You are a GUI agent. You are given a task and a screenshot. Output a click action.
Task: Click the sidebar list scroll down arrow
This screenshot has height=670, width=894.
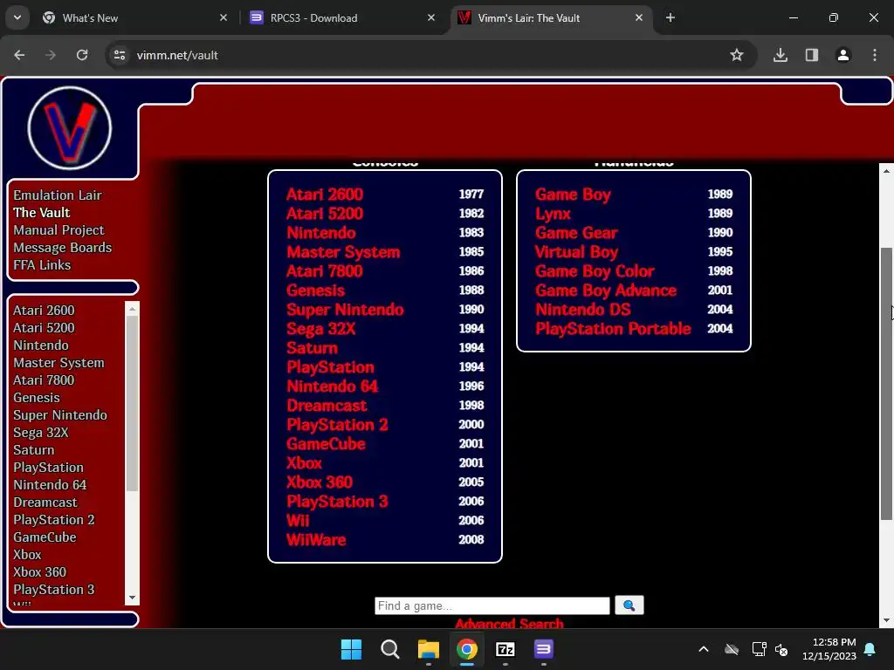(x=133, y=598)
